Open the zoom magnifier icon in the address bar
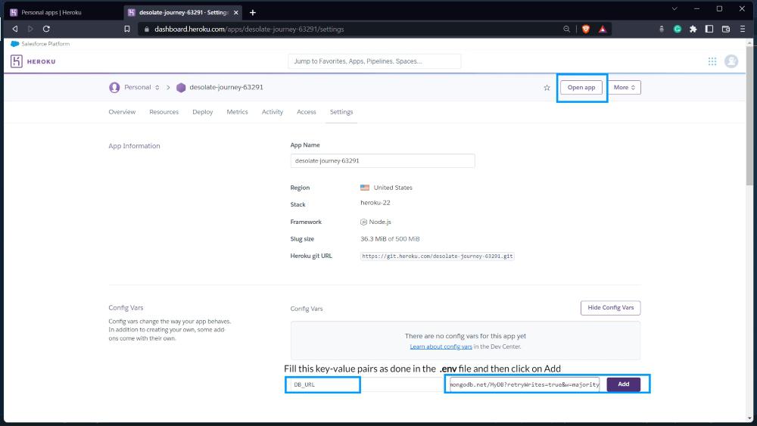Viewport: 757px width, 426px height. click(x=566, y=29)
